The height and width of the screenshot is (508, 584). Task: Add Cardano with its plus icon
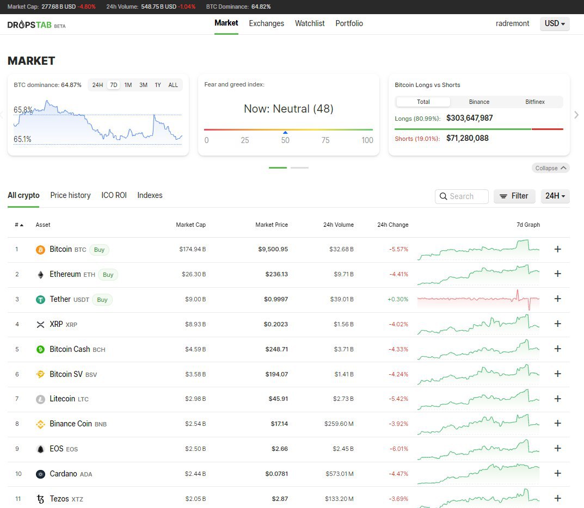557,473
